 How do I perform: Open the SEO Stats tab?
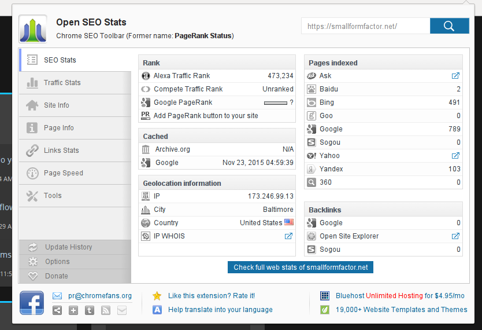(75, 60)
